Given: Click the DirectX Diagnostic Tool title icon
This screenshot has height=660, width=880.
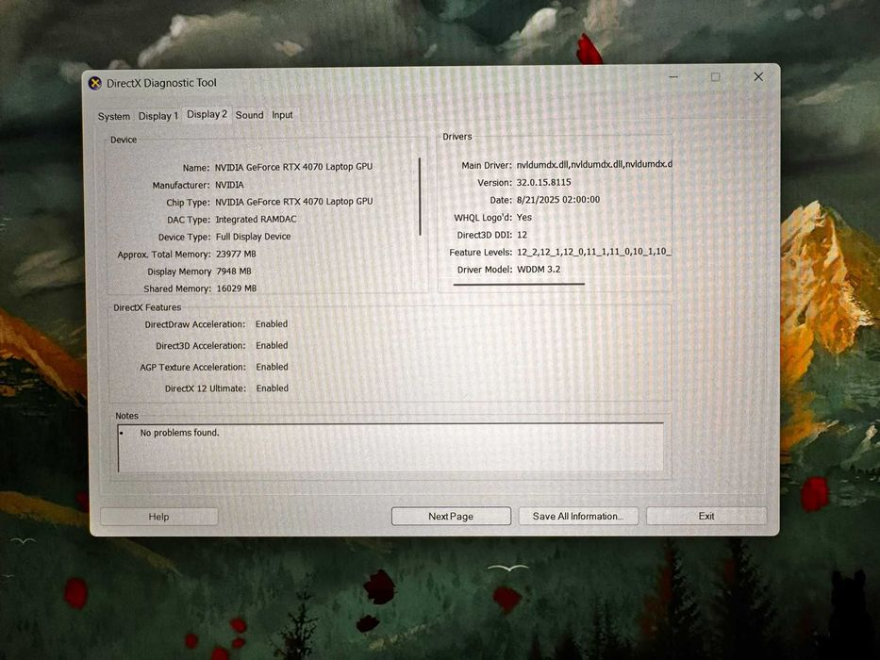Looking at the screenshot, I should (x=95, y=83).
